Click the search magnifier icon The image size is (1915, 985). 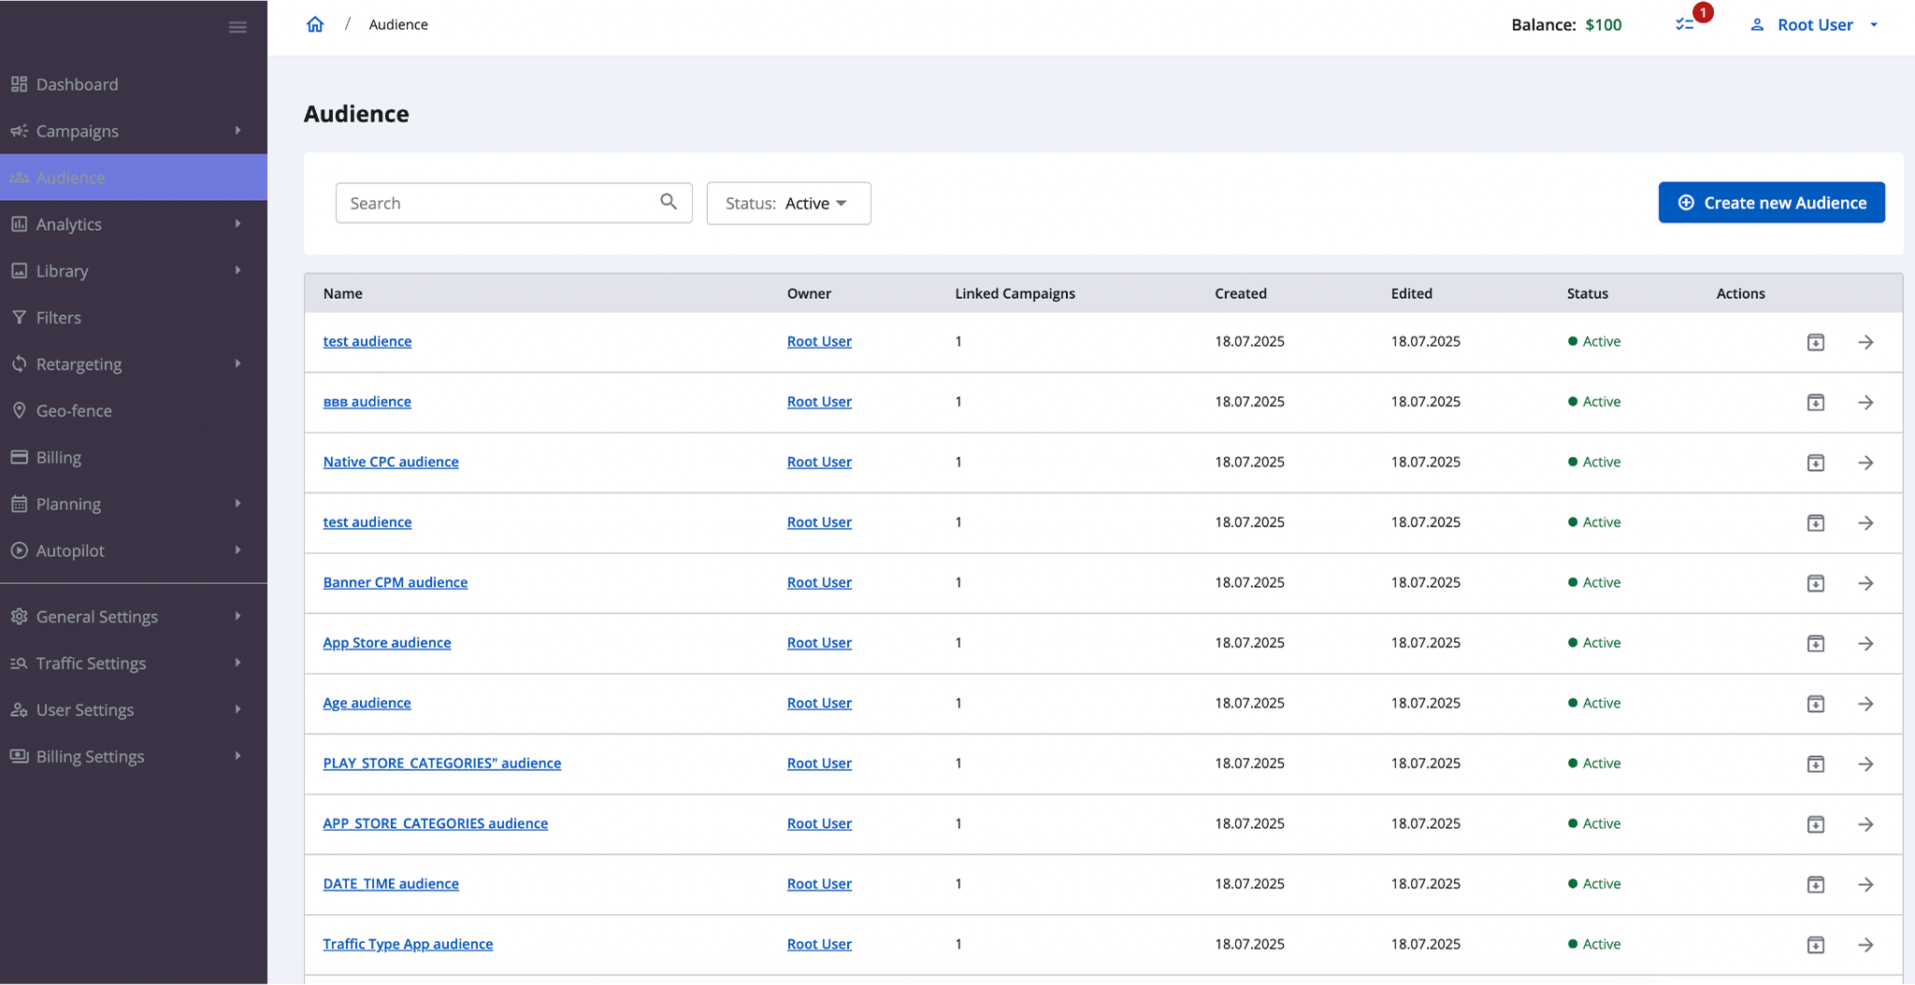[x=669, y=202]
